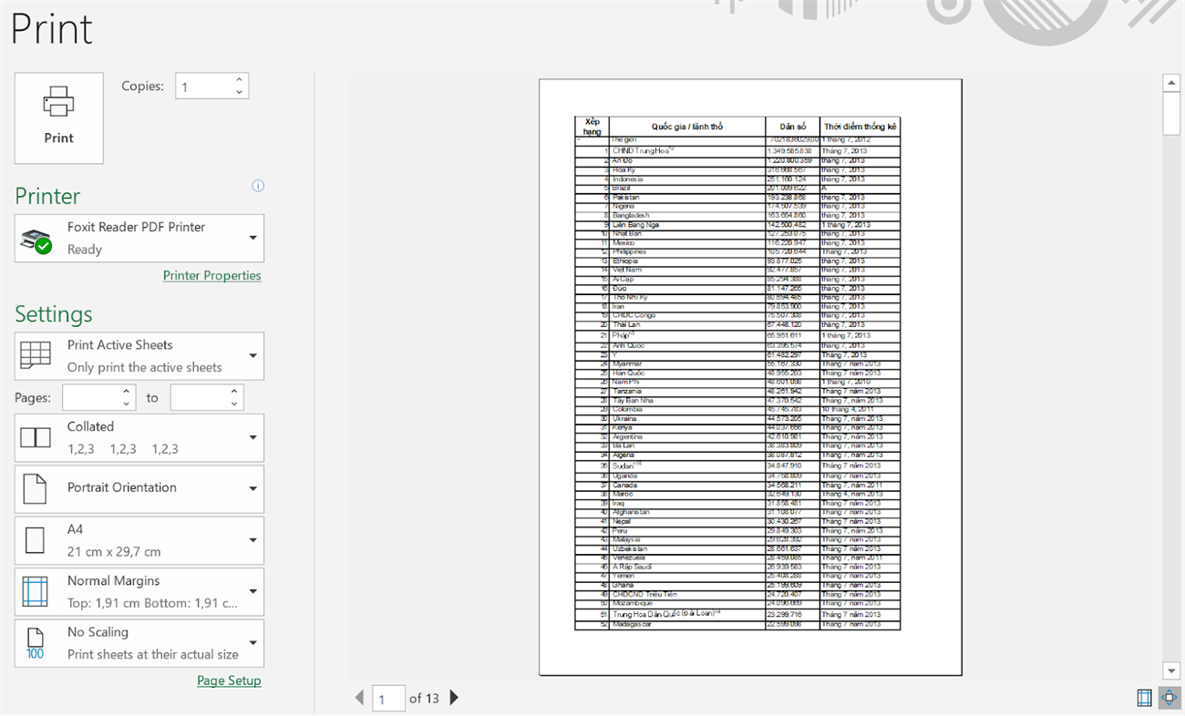Open the Page Setup dialog link
The height and width of the screenshot is (716, 1185).
tap(229, 680)
